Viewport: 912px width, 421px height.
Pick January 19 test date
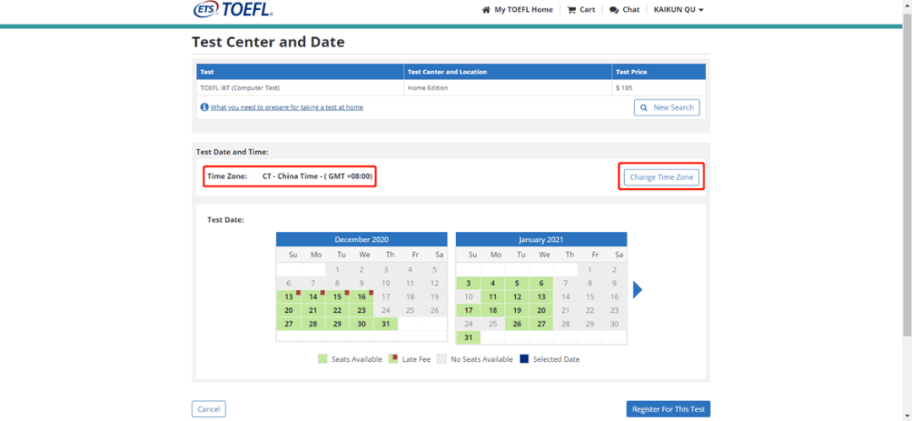[x=517, y=310]
